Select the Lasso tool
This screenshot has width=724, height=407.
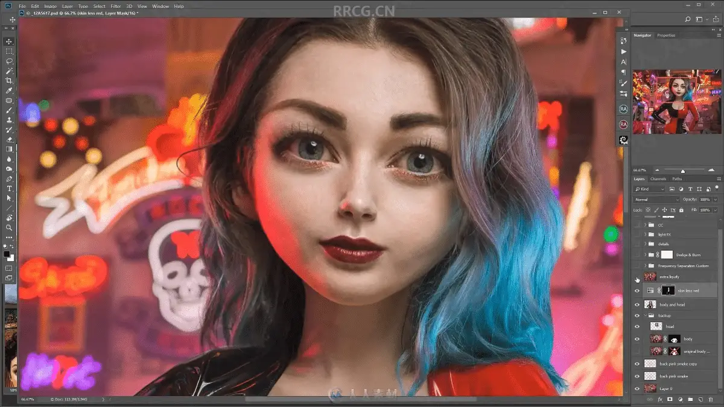point(9,61)
